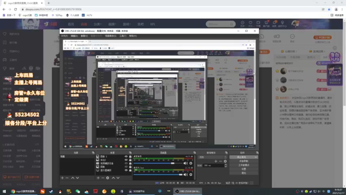Open source properties gear
346x195 pixels.
click(107, 178)
